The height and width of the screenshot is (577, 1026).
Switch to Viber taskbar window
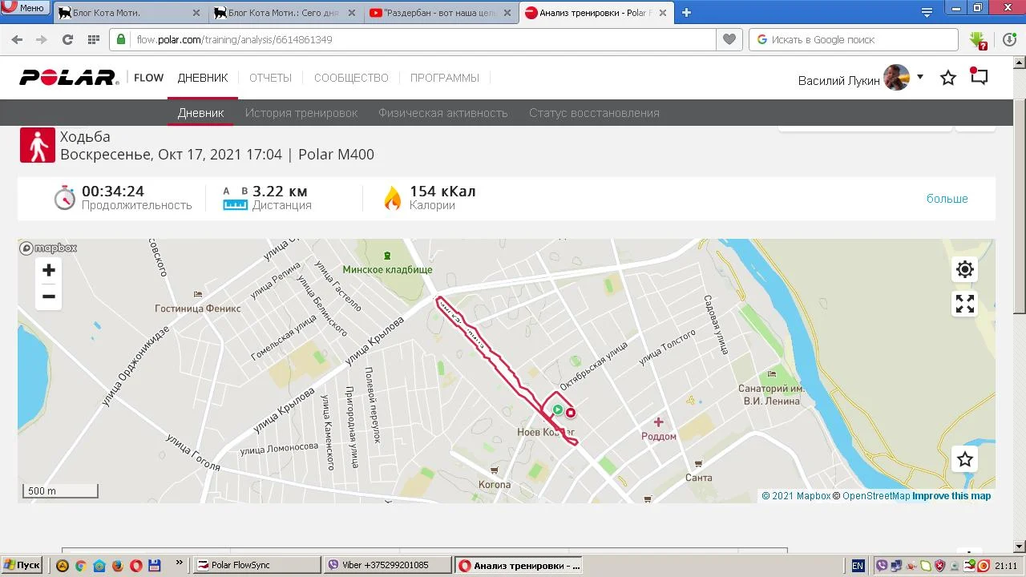pos(387,565)
